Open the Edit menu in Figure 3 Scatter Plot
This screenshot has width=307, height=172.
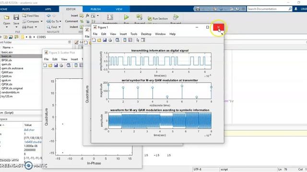click(55, 59)
